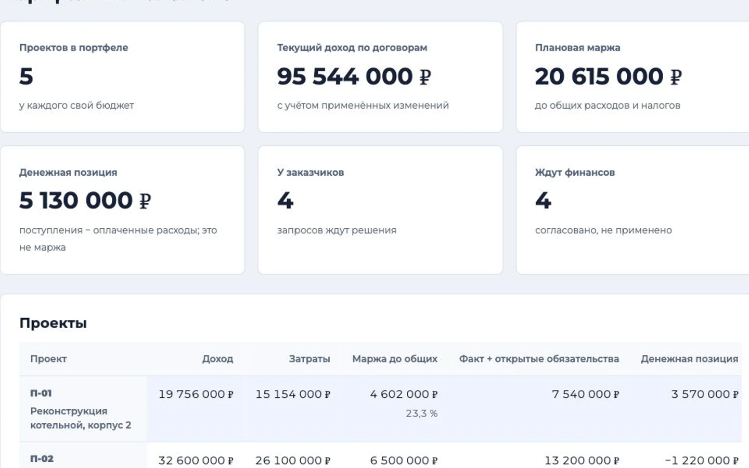Click the "Затраты" column header
This screenshot has height=468, width=749.
(309, 359)
